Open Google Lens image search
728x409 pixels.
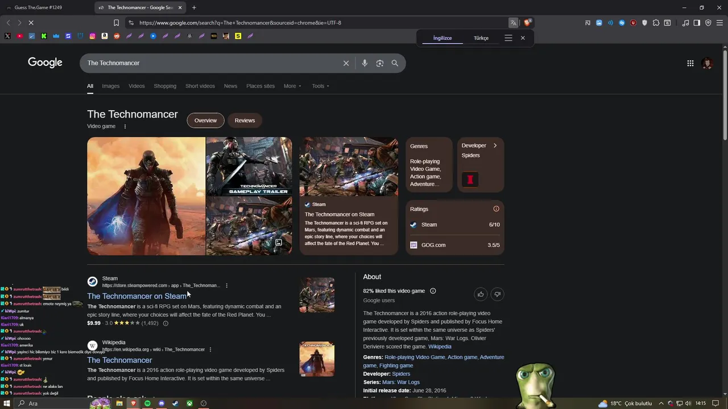pyautogui.click(x=380, y=63)
